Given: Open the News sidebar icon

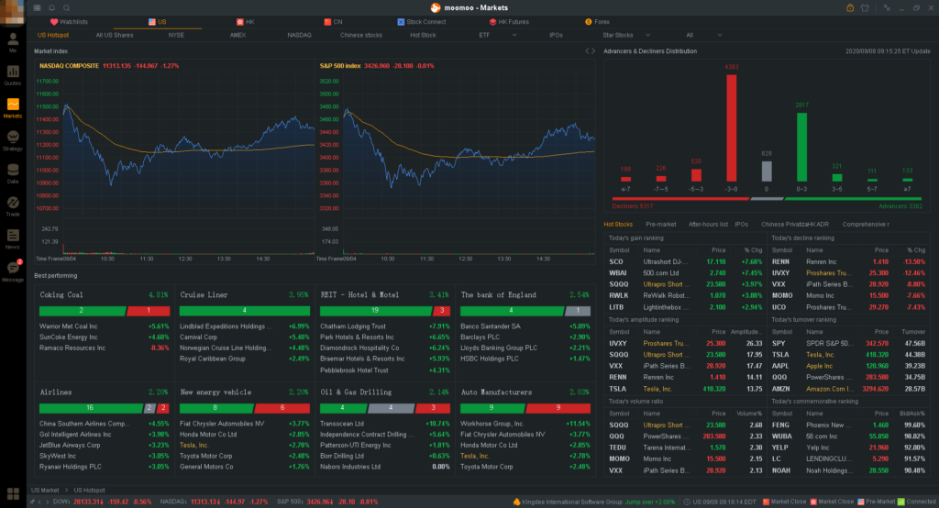Looking at the screenshot, I should 13,238.
